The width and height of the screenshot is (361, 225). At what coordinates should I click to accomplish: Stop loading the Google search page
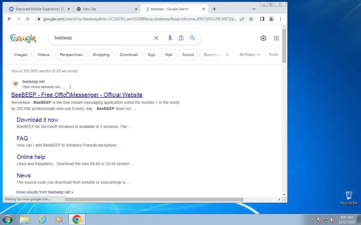28,19
